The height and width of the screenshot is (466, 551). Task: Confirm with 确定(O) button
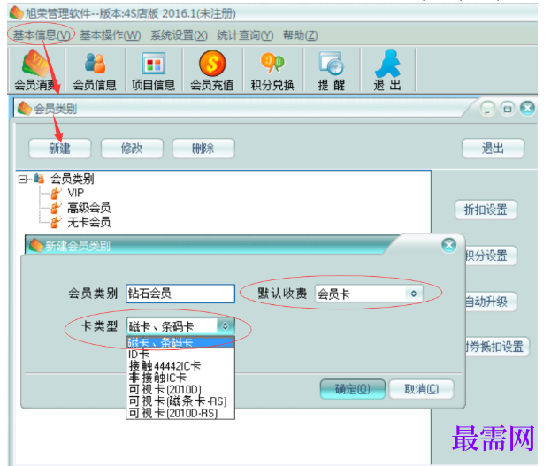click(x=353, y=389)
